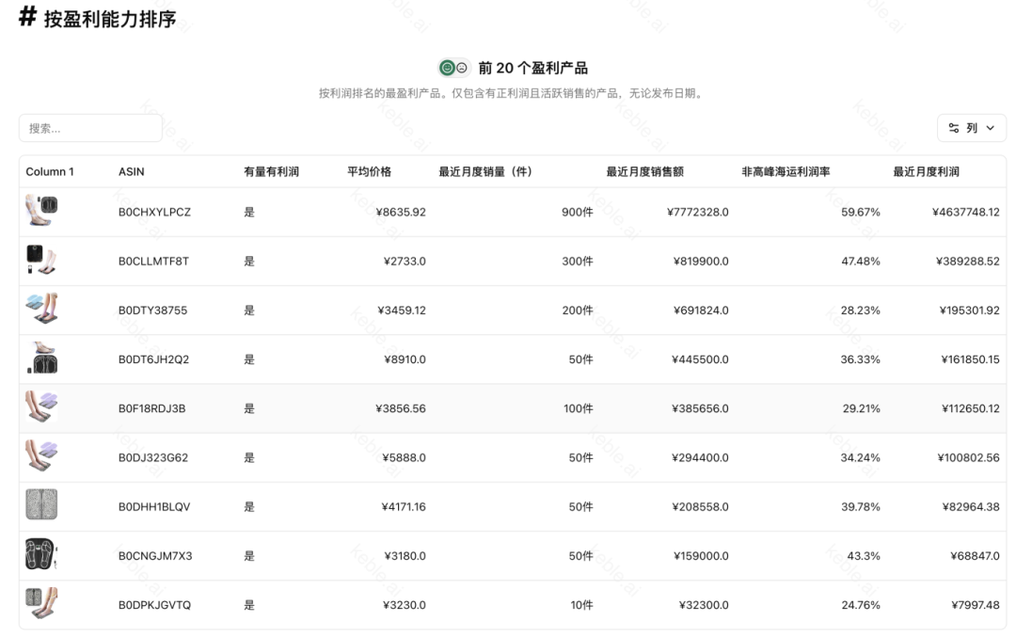Viewport: 1016px width, 637px height.
Task: Click the foot massager thumbnail in the first row
Action: point(41,212)
